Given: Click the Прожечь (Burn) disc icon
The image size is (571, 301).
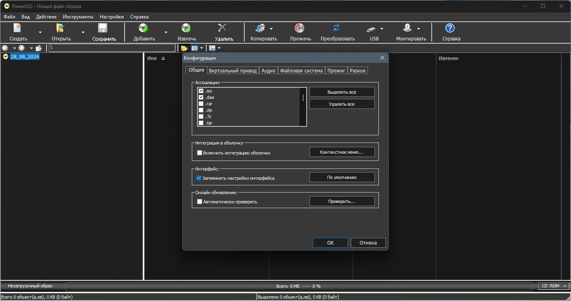Looking at the screenshot, I should [300, 29].
